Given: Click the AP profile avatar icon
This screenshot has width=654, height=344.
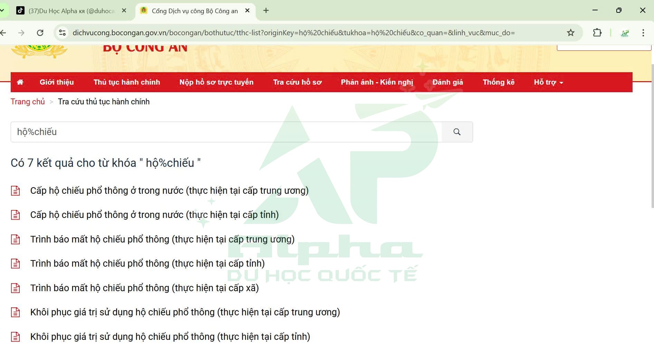Looking at the screenshot, I should (625, 33).
